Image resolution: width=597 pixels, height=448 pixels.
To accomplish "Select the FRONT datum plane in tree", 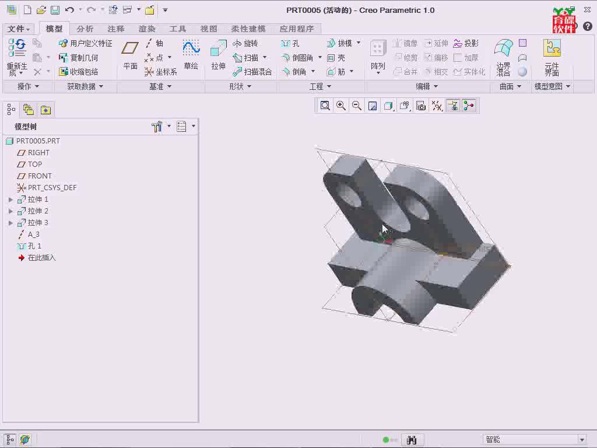I will 34,176.
